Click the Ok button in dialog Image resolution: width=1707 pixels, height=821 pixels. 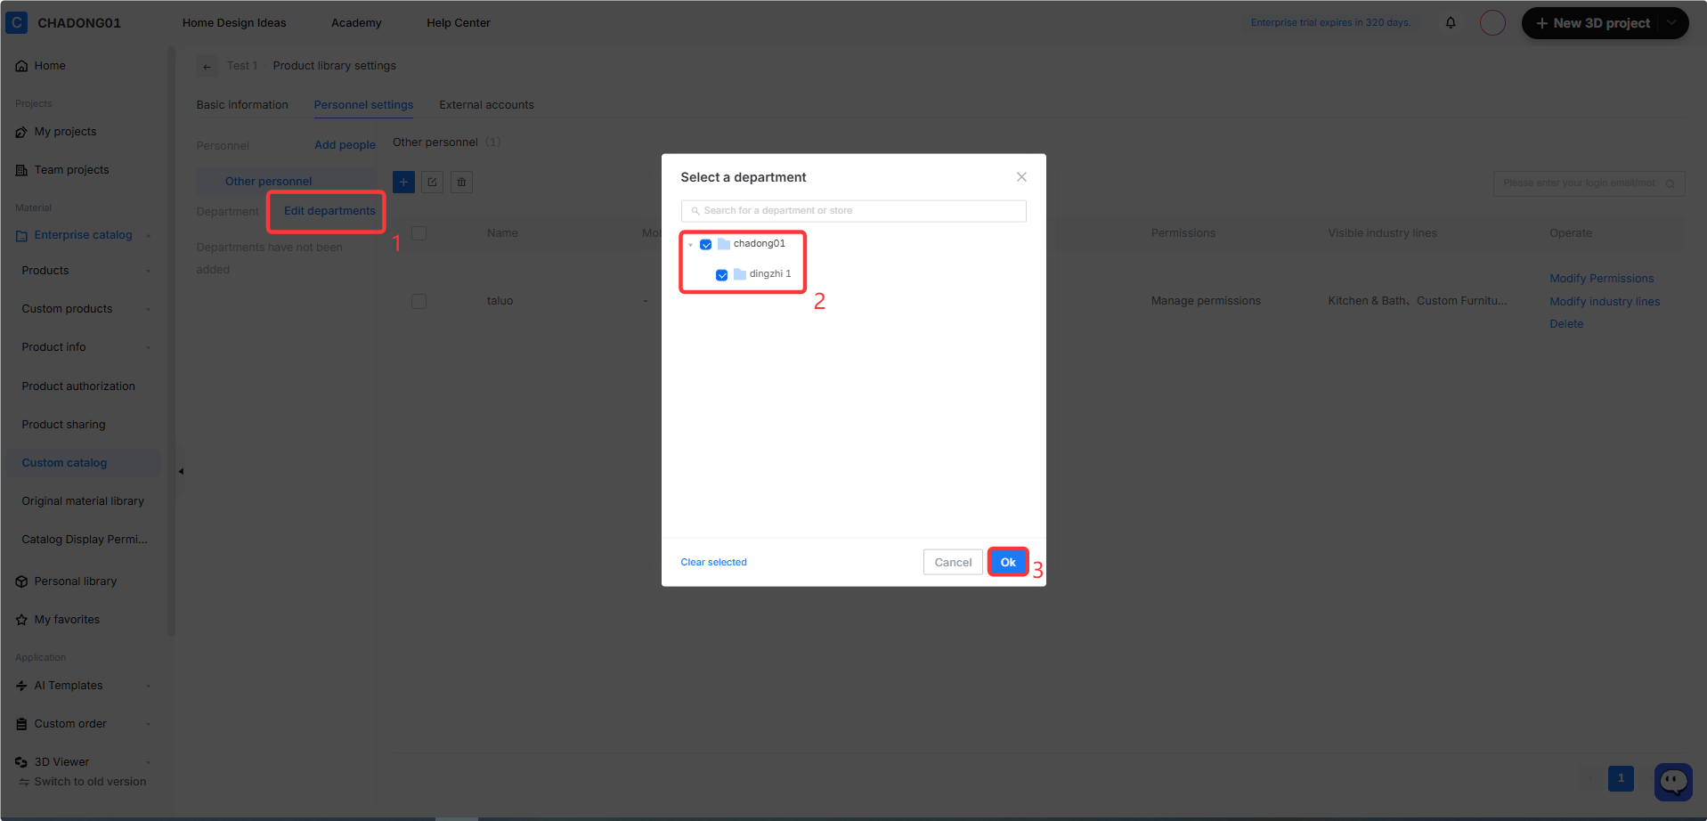1008,562
